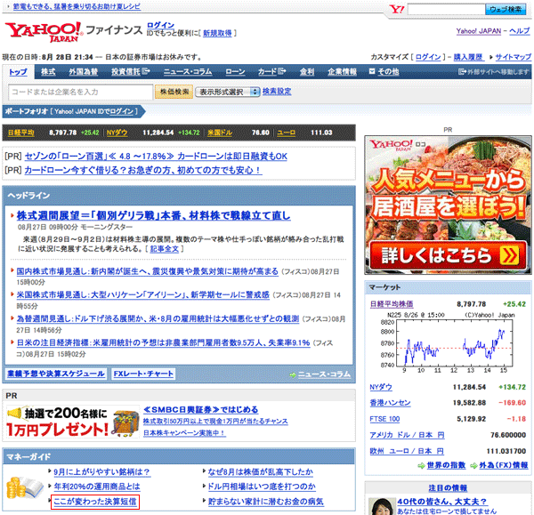Open the 表示形式選択 dropdown
The width and height of the screenshot is (534, 515).
(227, 92)
